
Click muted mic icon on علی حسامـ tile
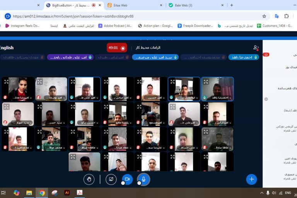click(x=171, y=147)
